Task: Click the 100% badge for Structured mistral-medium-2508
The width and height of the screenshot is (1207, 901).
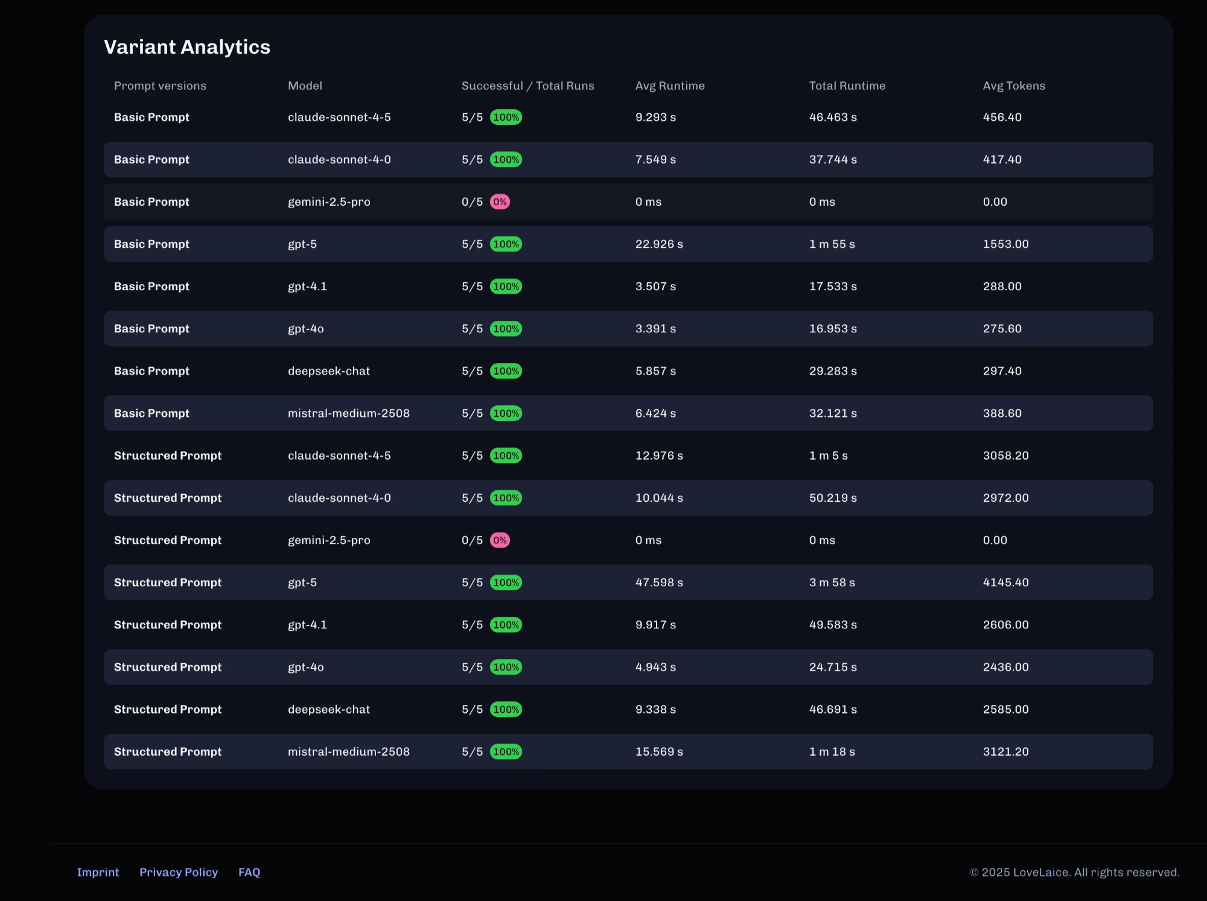Action: 506,752
